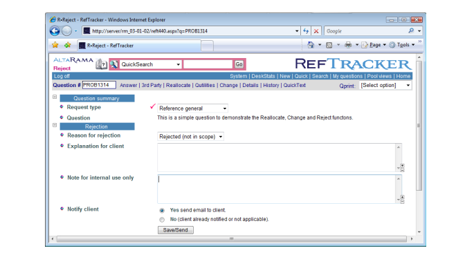This screenshot has width=465, height=266.
Task: Click the RSS feeds icon
Action: [x=329, y=45]
